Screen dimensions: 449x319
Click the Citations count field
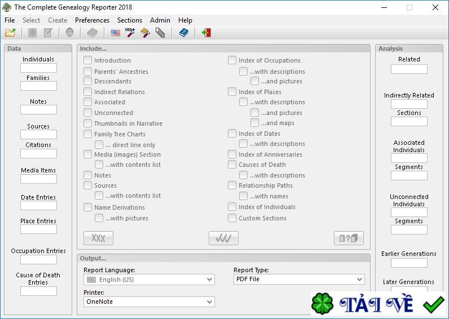[39, 154]
